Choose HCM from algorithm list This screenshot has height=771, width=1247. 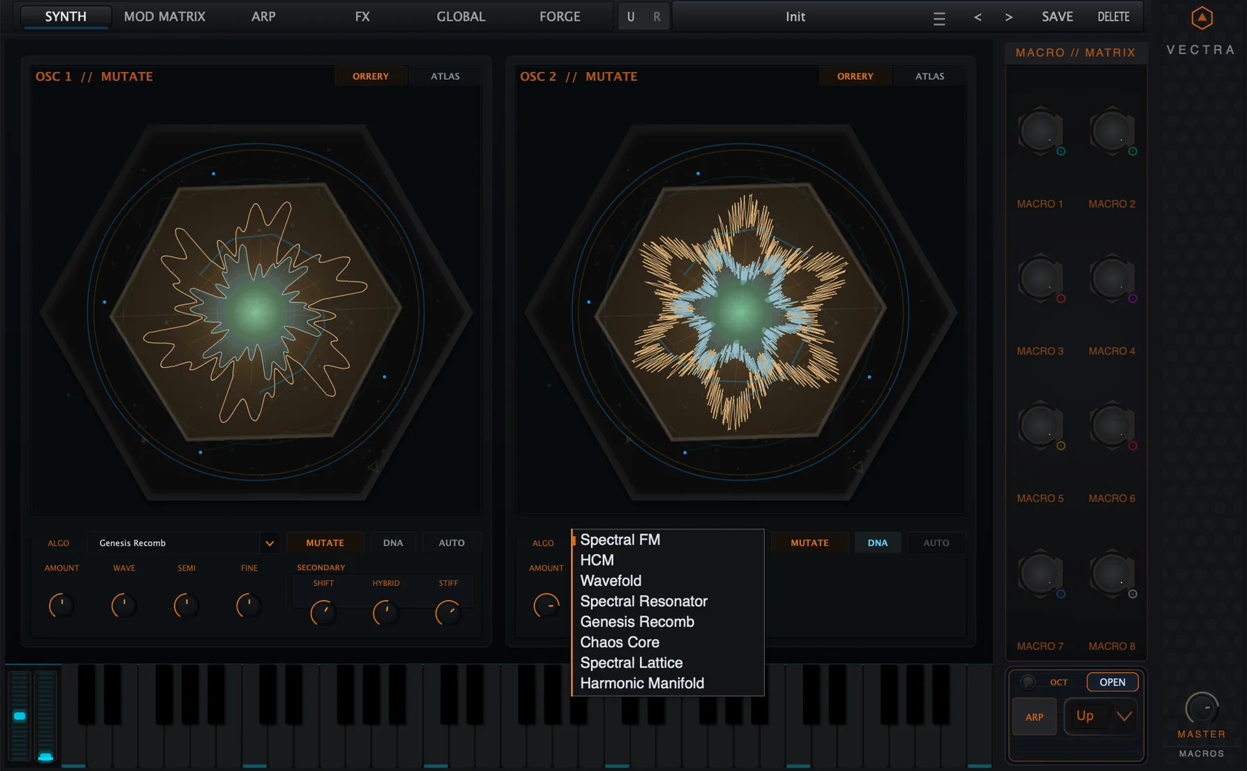point(668,560)
